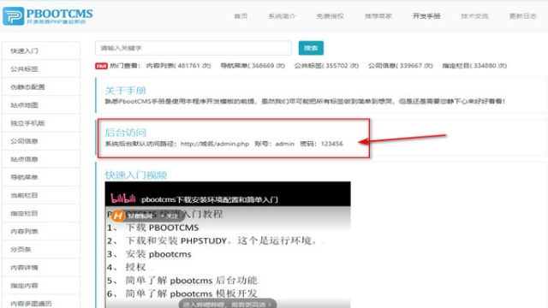
Task: Select 导航菜单 in left sidebar
Action: pyautogui.click(x=41, y=177)
